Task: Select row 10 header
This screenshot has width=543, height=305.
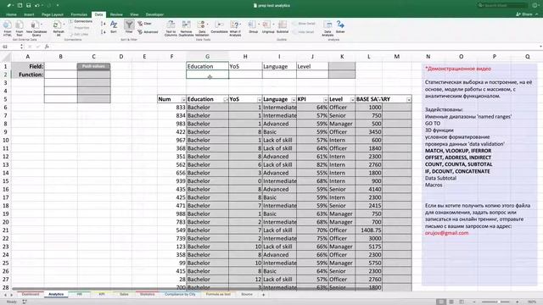Action: click(6, 140)
